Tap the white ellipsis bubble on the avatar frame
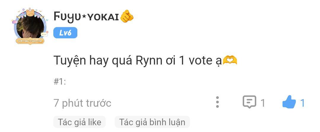320x132 pixels. (x=44, y=34)
